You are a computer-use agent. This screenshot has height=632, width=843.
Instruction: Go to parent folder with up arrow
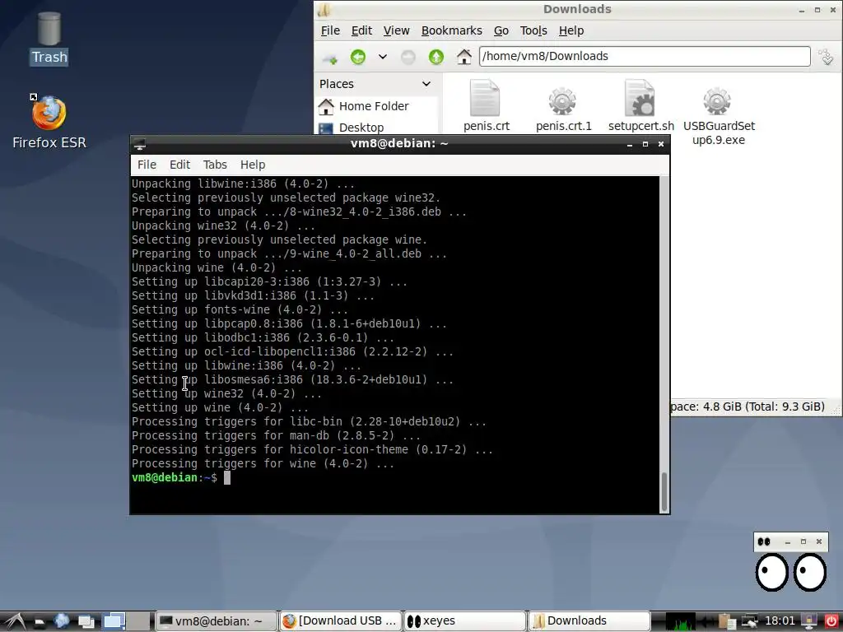pos(436,57)
